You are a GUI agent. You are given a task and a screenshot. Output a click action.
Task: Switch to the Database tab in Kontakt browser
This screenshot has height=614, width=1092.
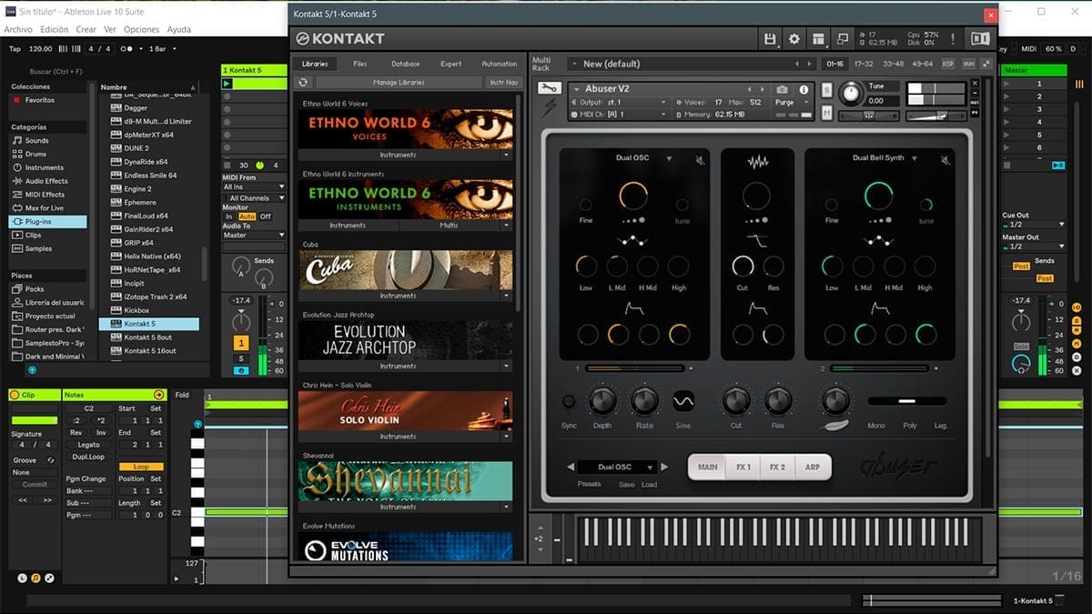coord(405,64)
